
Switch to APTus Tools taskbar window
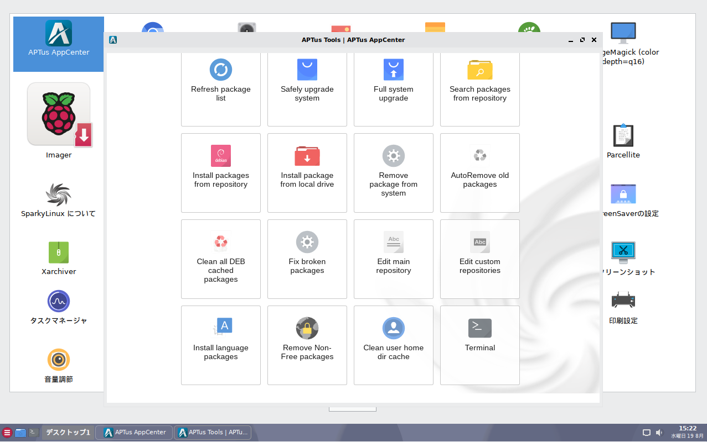(x=213, y=432)
